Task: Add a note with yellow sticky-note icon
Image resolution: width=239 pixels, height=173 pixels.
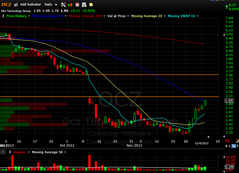Action: pyautogui.click(x=91, y=5)
